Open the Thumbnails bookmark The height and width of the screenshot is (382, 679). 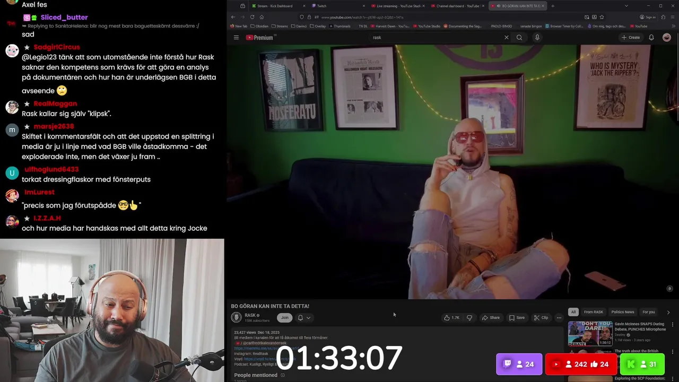339,26
